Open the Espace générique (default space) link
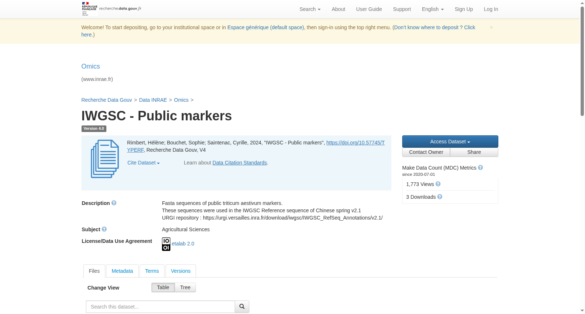The image size is (585, 314). pyautogui.click(x=265, y=27)
